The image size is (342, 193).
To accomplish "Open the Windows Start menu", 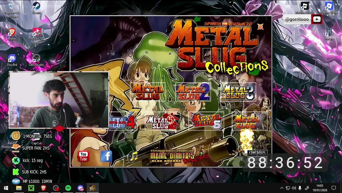I will [x=6, y=188].
